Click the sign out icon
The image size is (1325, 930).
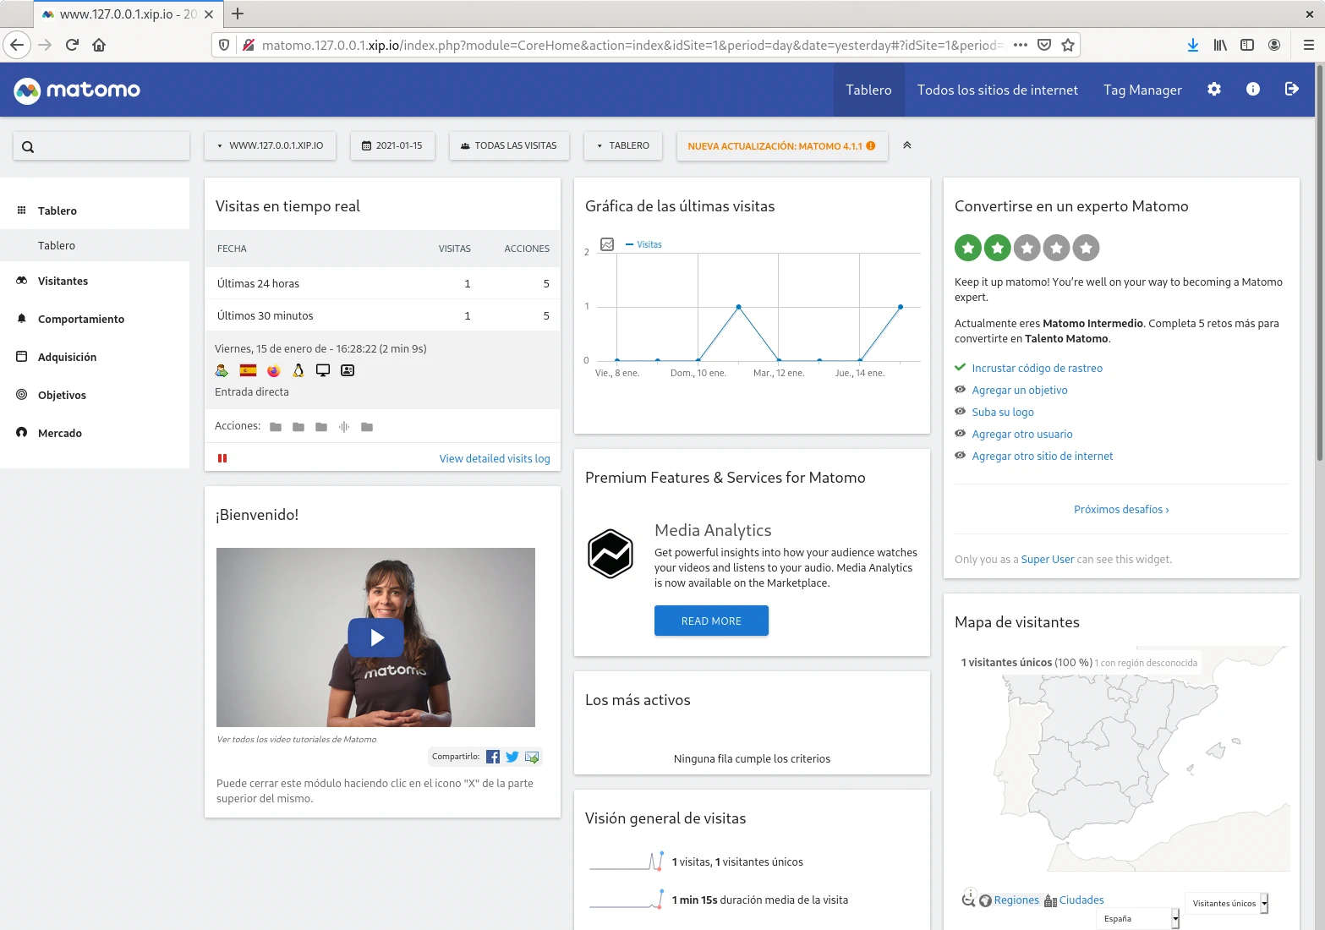coord(1291,90)
